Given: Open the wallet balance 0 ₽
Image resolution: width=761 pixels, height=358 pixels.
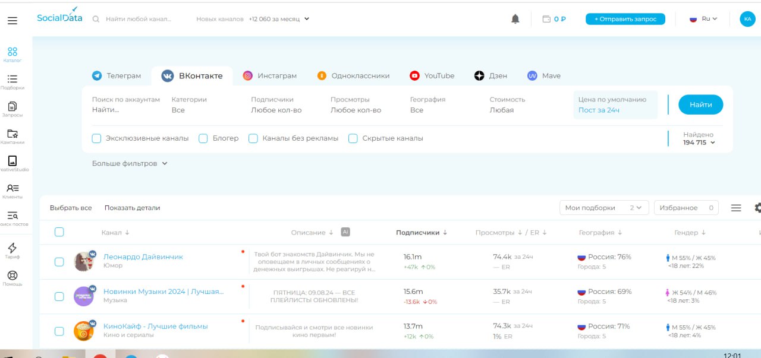Looking at the screenshot, I should [x=554, y=19].
